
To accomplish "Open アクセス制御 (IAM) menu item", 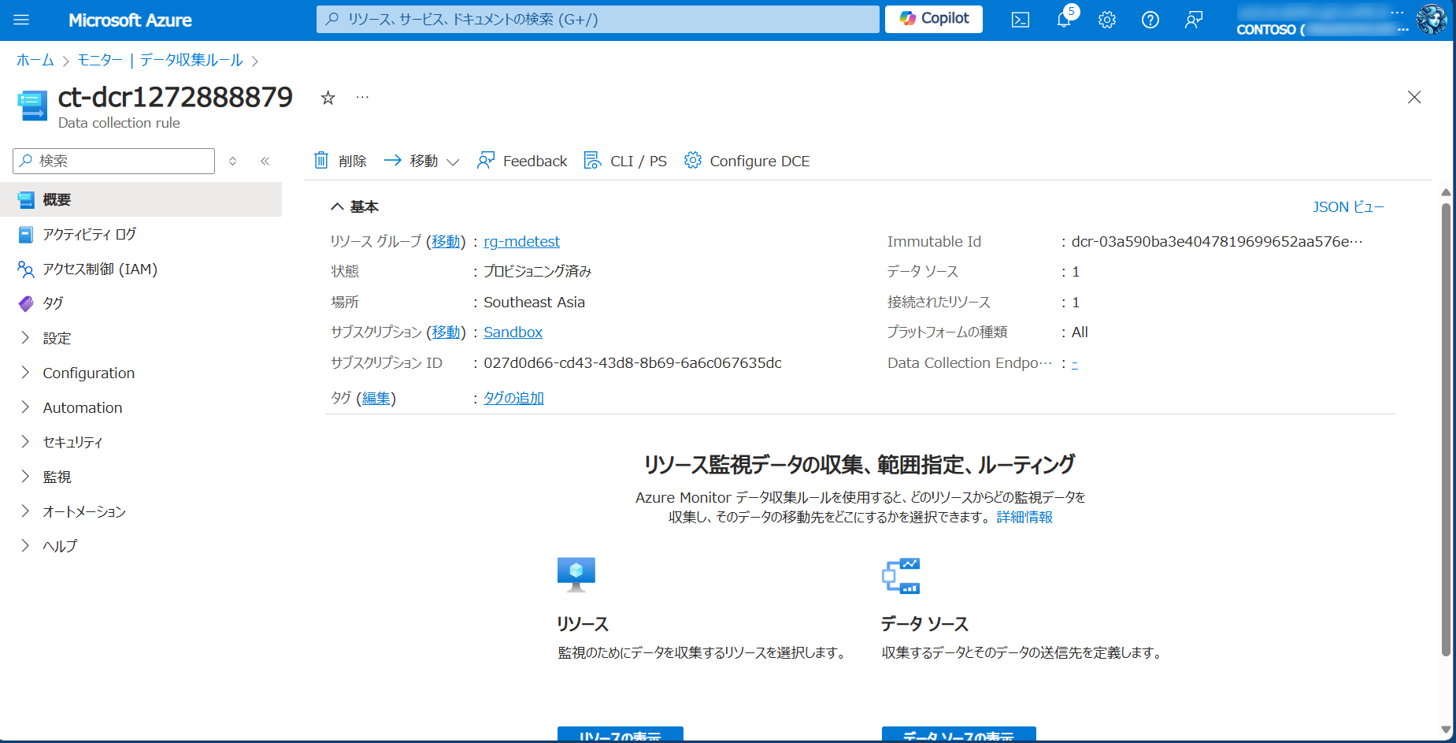I will (x=99, y=269).
